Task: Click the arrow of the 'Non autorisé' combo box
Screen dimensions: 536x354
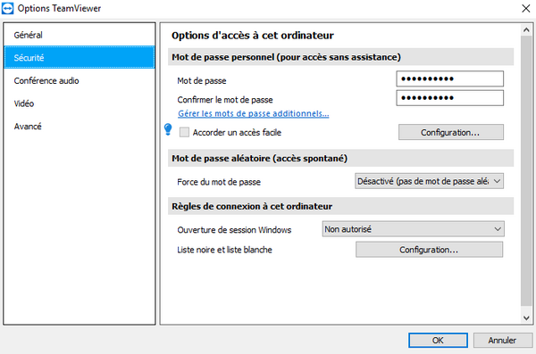Action: click(498, 229)
